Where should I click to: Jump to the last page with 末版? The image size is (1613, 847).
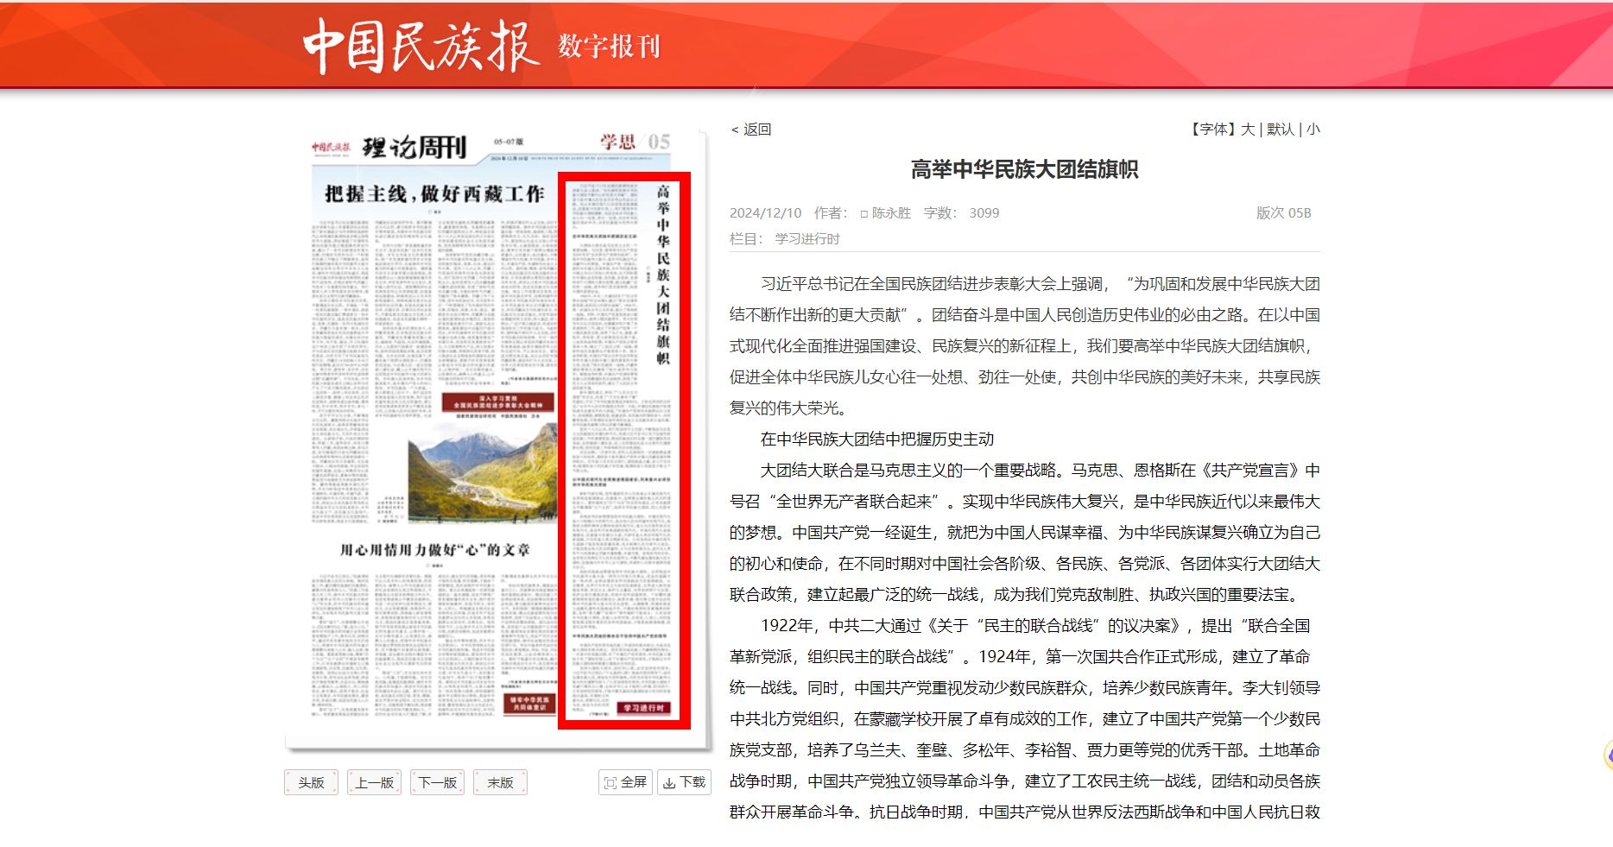[x=500, y=782]
